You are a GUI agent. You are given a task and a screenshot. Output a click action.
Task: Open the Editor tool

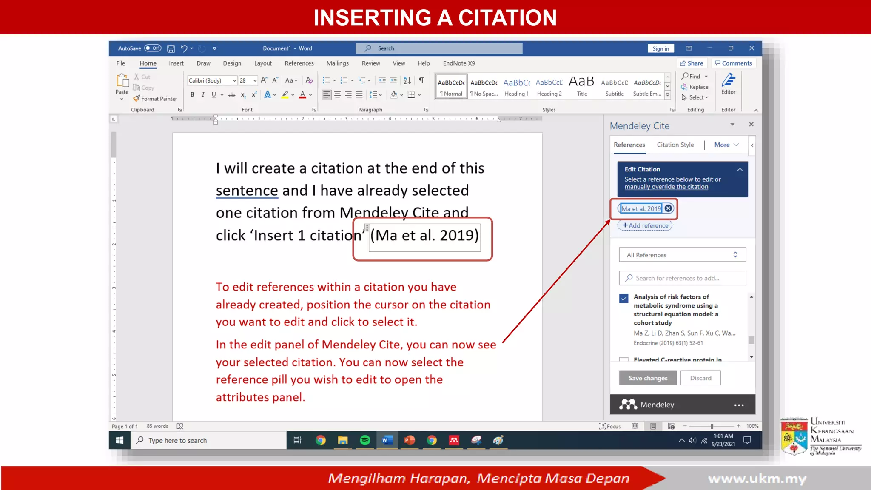point(728,84)
